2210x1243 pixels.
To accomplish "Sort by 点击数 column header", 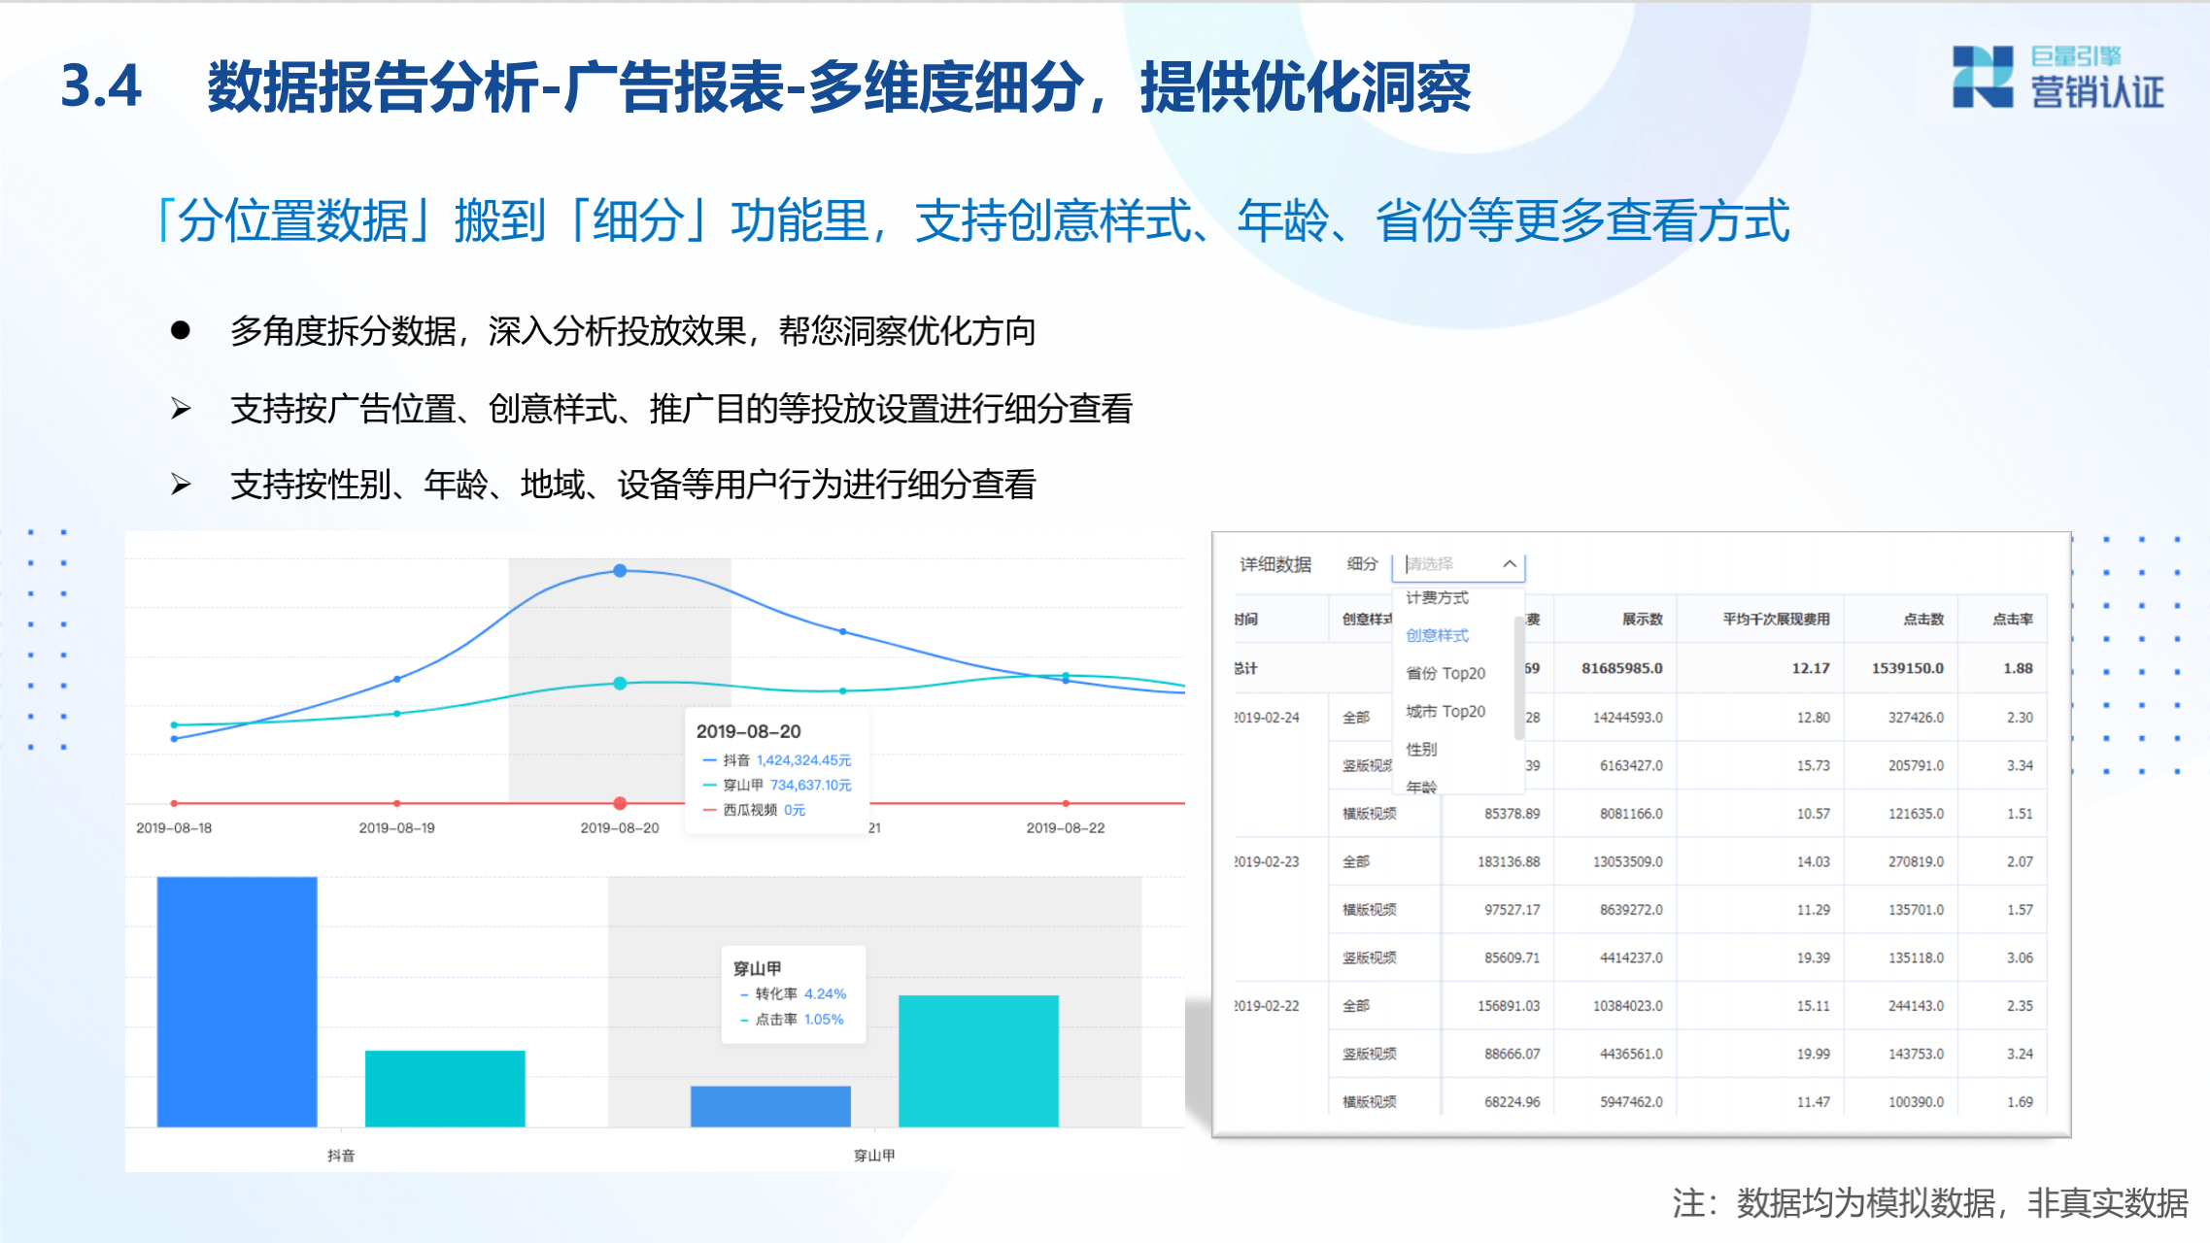I will tap(1923, 619).
